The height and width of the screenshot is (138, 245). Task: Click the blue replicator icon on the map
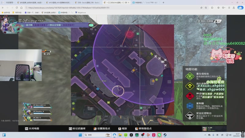(x=98, y=89)
